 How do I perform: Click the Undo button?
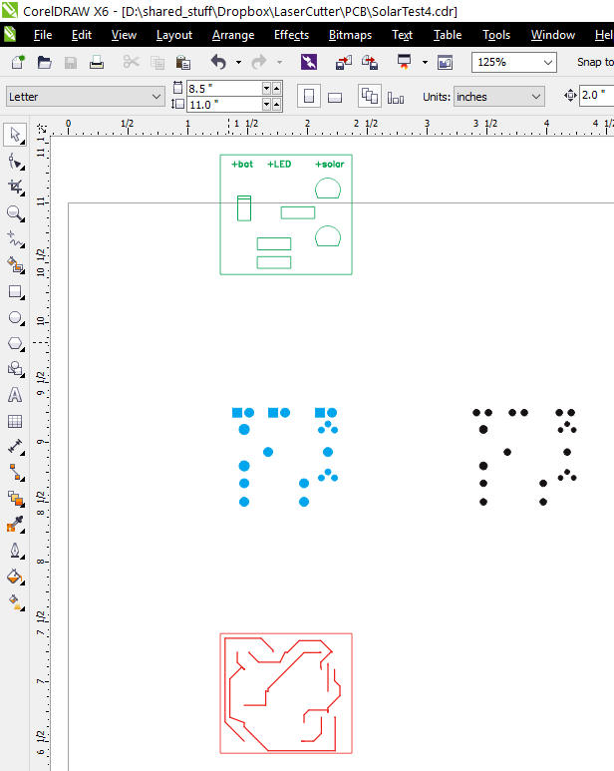(x=218, y=62)
